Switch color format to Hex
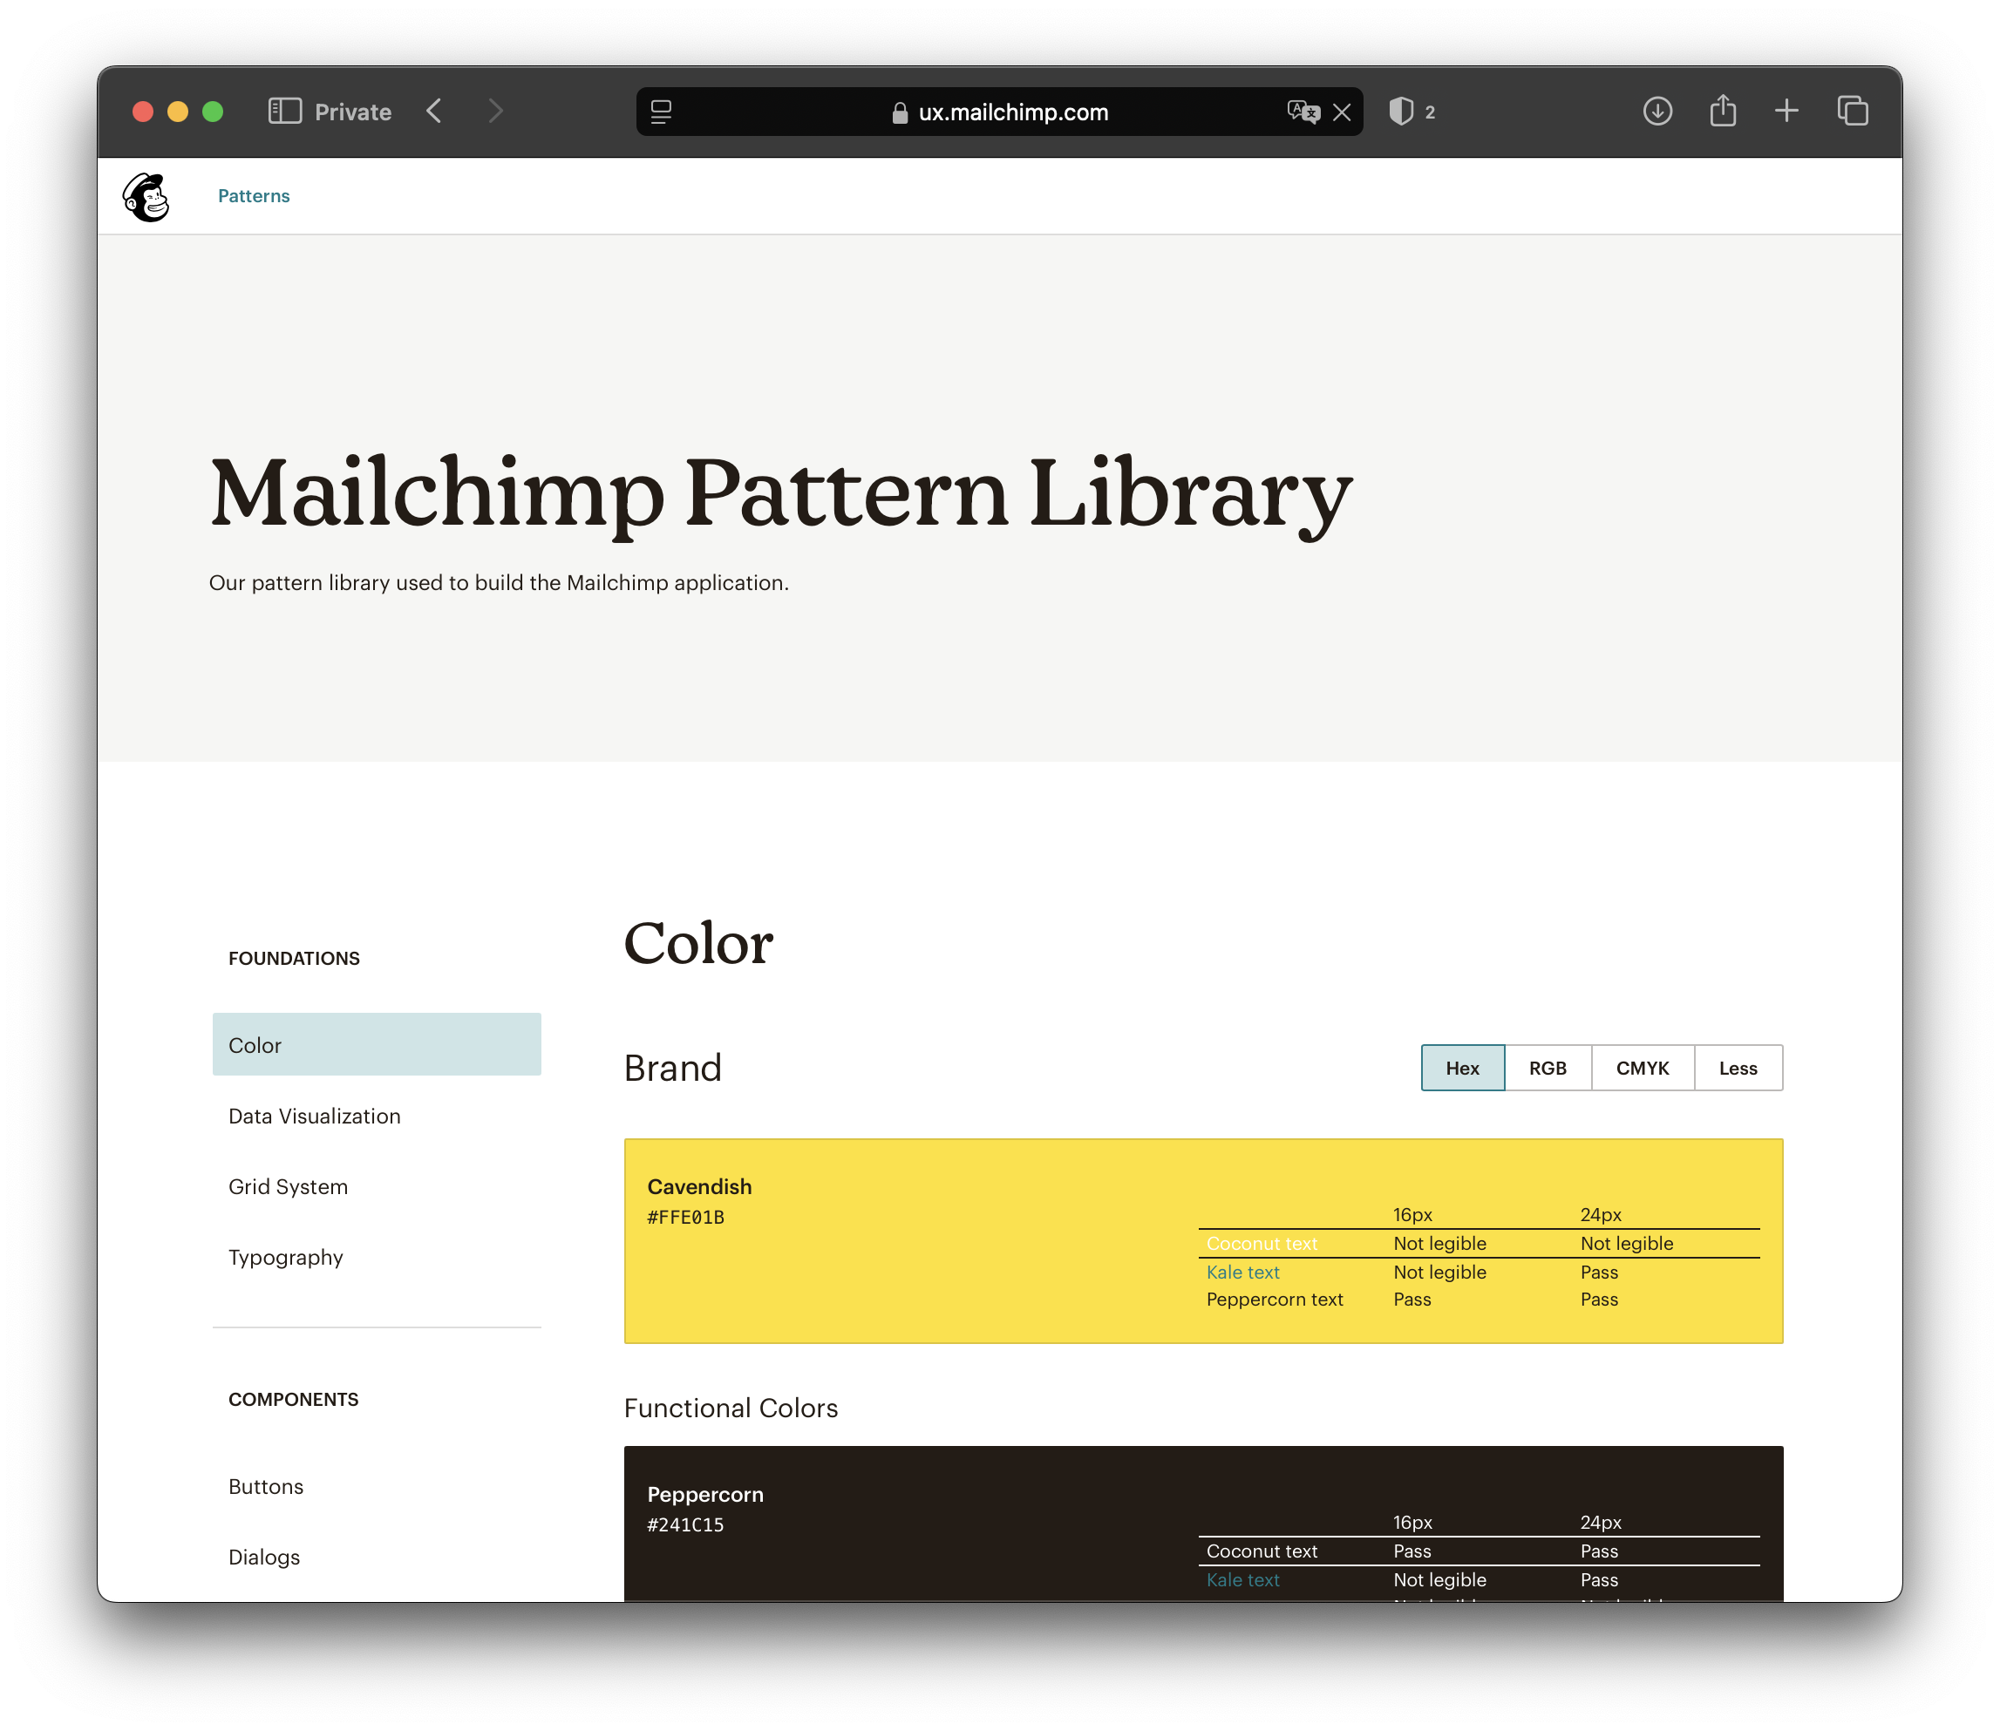The height and width of the screenshot is (1731, 2000). pyautogui.click(x=1462, y=1068)
